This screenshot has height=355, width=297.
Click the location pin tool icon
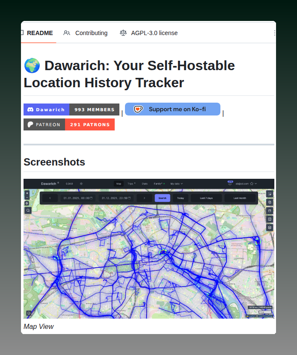(270, 202)
